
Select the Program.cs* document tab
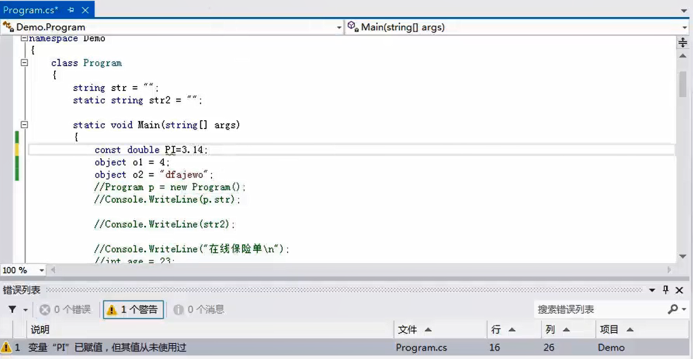point(31,10)
